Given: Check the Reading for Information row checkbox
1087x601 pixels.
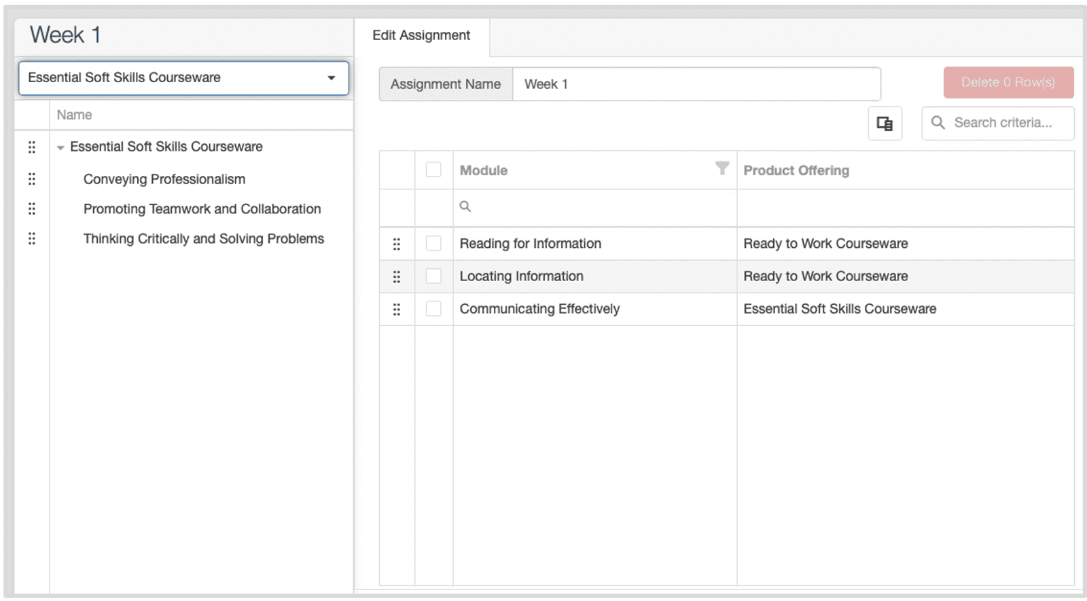Looking at the screenshot, I should [433, 244].
